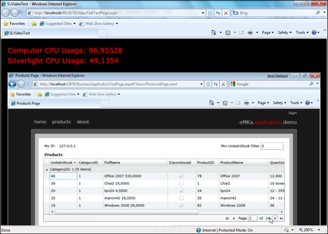Screen dimensions: 328x234
Task: Open Suggested Sites dropdown in outer window
Action: 74,24
